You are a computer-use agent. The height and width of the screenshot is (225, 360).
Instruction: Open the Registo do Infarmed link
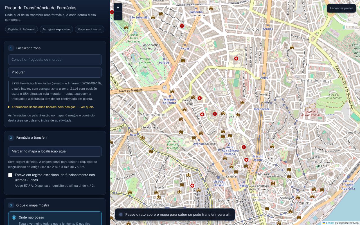pyautogui.click(x=21, y=29)
